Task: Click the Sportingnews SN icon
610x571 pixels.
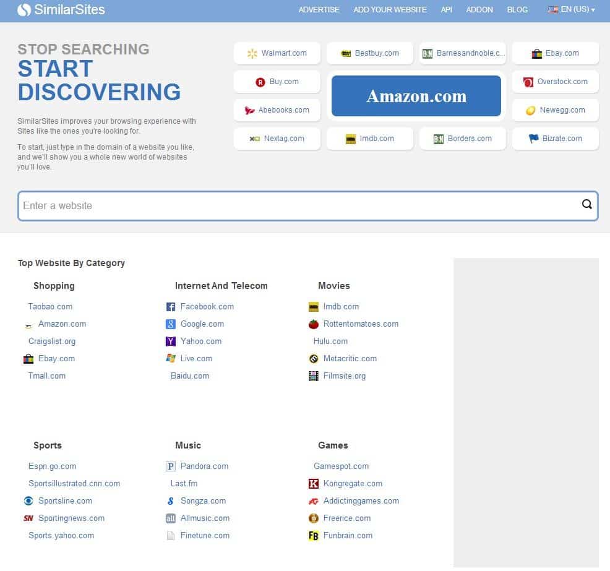Action: (x=28, y=518)
